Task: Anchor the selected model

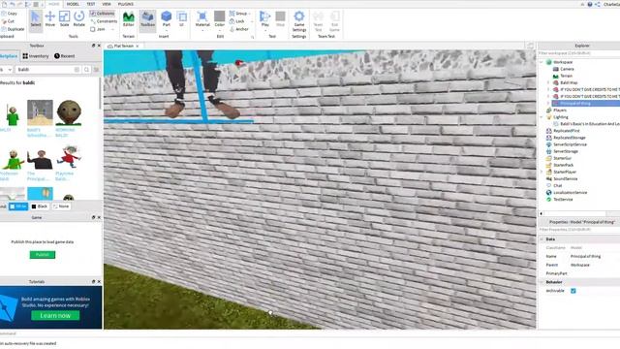Action: click(239, 29)
